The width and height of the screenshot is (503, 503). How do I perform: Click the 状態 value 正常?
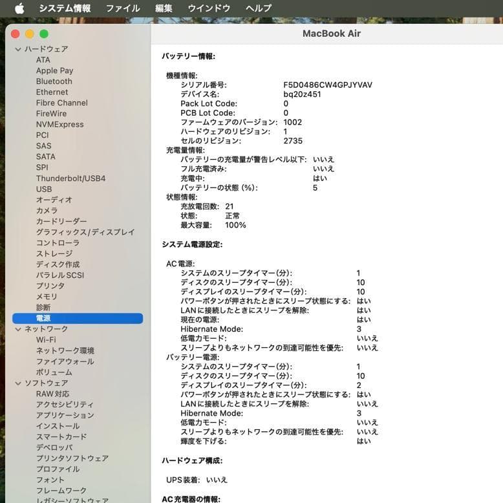coord(232,215)
